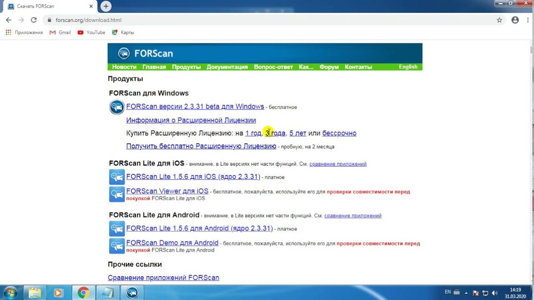Image resolution: width=534 pixels, height=300 pixels.
Task: Open FORScan Viewer для iOS link
Action: (x=167, y=191)
